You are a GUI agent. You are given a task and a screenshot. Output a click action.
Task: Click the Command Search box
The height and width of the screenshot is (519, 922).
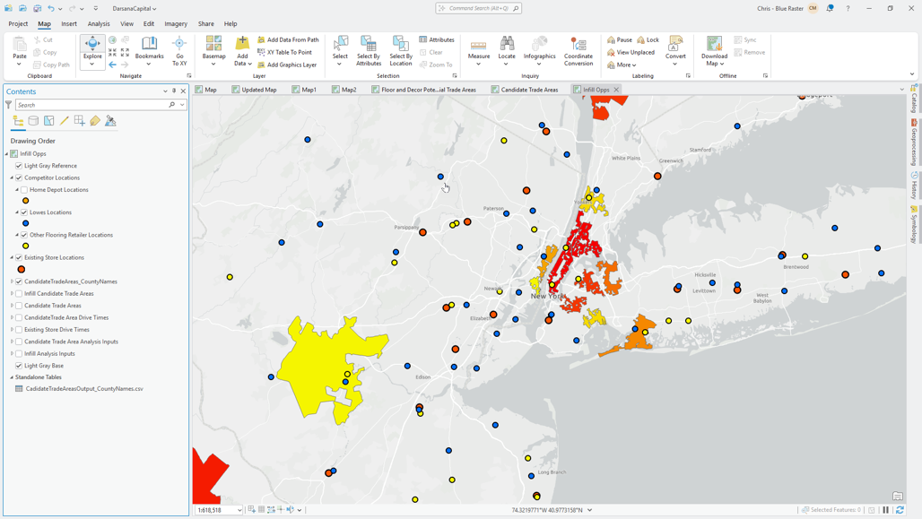(478, 8)
